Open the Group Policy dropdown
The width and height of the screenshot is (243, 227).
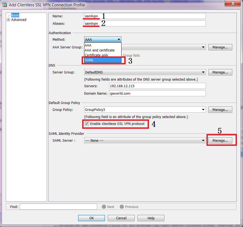[x=203, y=110]
